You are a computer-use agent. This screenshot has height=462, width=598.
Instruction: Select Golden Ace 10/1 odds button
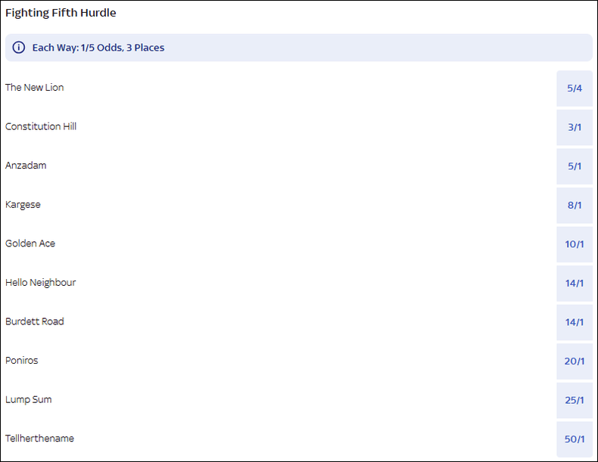[575, 243]
